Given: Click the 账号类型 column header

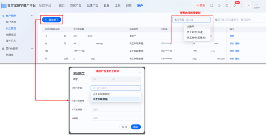Looking at the screenshot, I should pos(134,29).
